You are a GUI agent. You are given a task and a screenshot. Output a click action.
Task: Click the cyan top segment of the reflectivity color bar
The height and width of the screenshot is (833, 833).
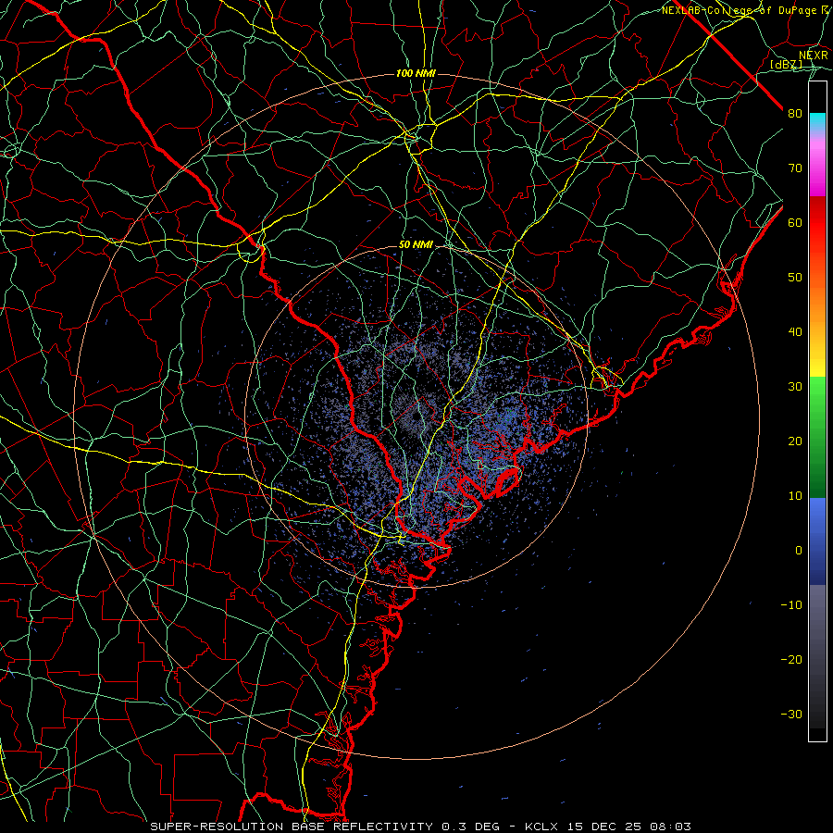[x=817, y=121]
